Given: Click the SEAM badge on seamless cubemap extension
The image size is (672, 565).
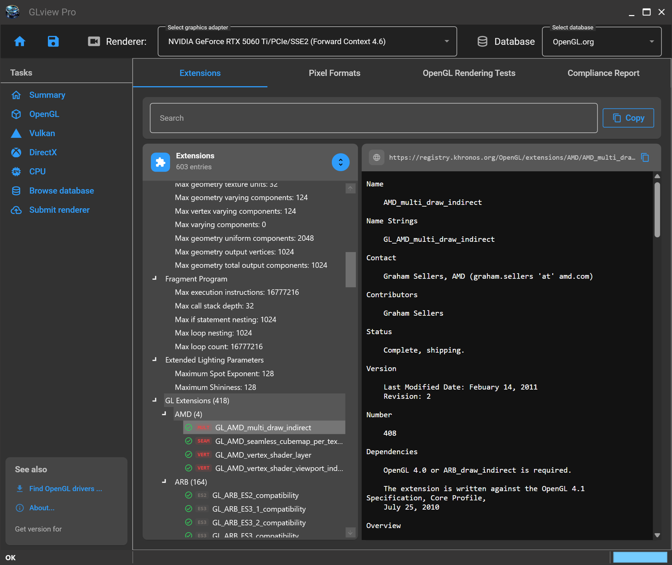Looking at the screenshot, I should point(204,441).
